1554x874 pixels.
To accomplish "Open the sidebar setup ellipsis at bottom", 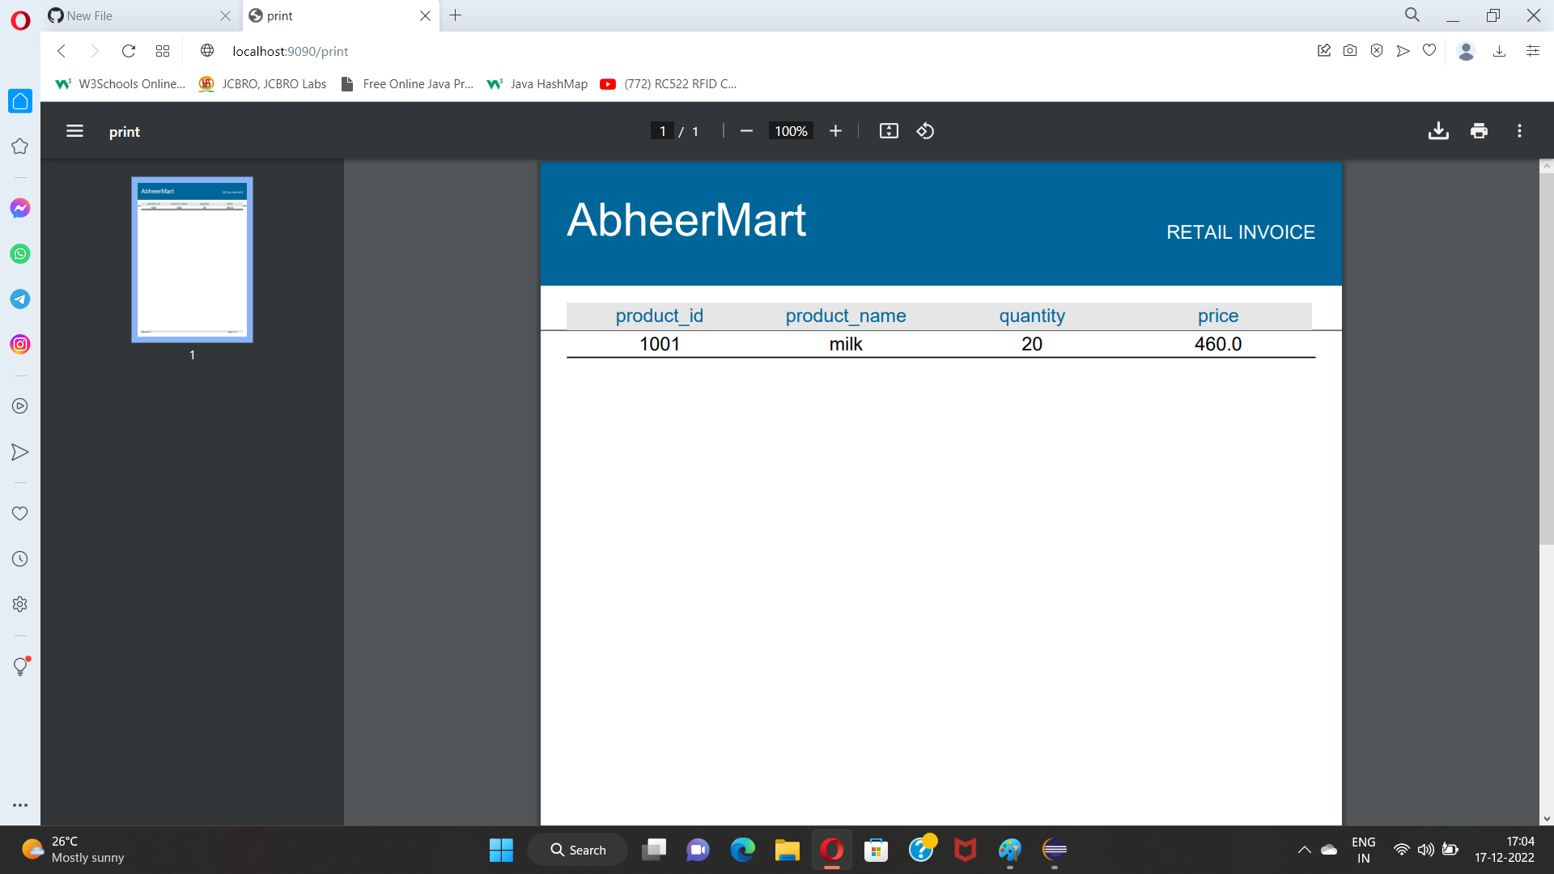I will coord(20,804).
